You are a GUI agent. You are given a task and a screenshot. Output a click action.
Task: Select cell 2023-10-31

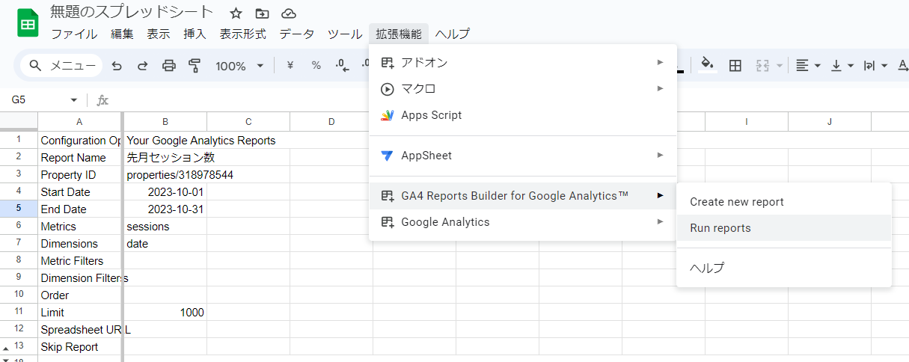[165, 209]
